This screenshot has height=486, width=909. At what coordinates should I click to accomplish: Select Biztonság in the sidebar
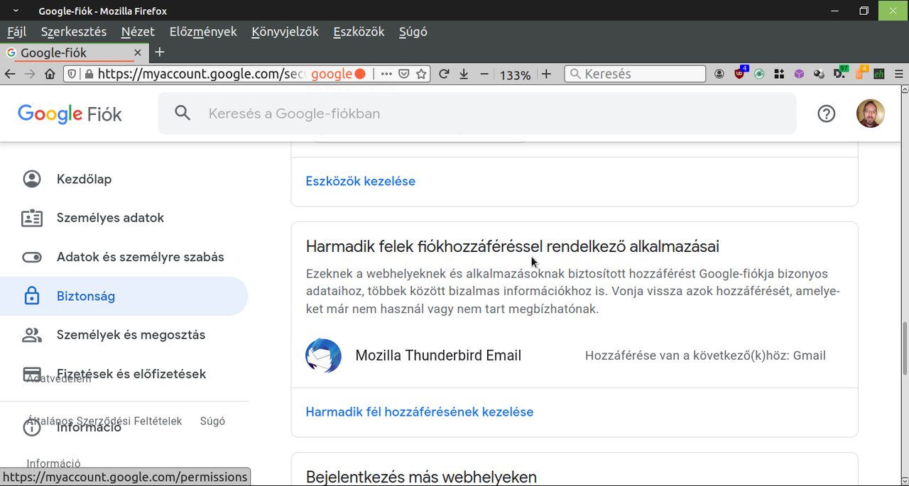[x=124, y=296]
